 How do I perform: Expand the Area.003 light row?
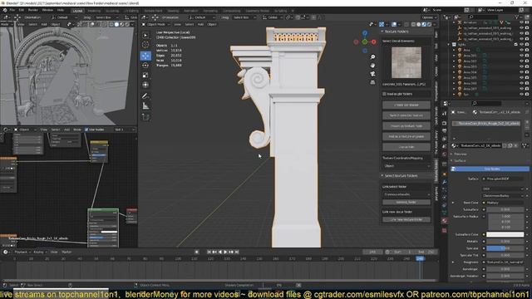point(455,66)
